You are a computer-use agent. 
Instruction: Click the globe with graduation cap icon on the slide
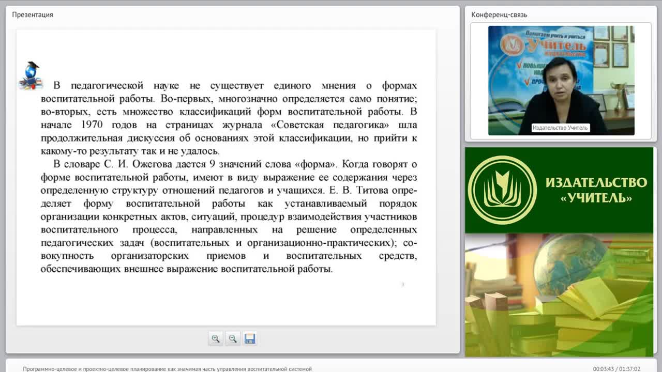pos(30,75)
